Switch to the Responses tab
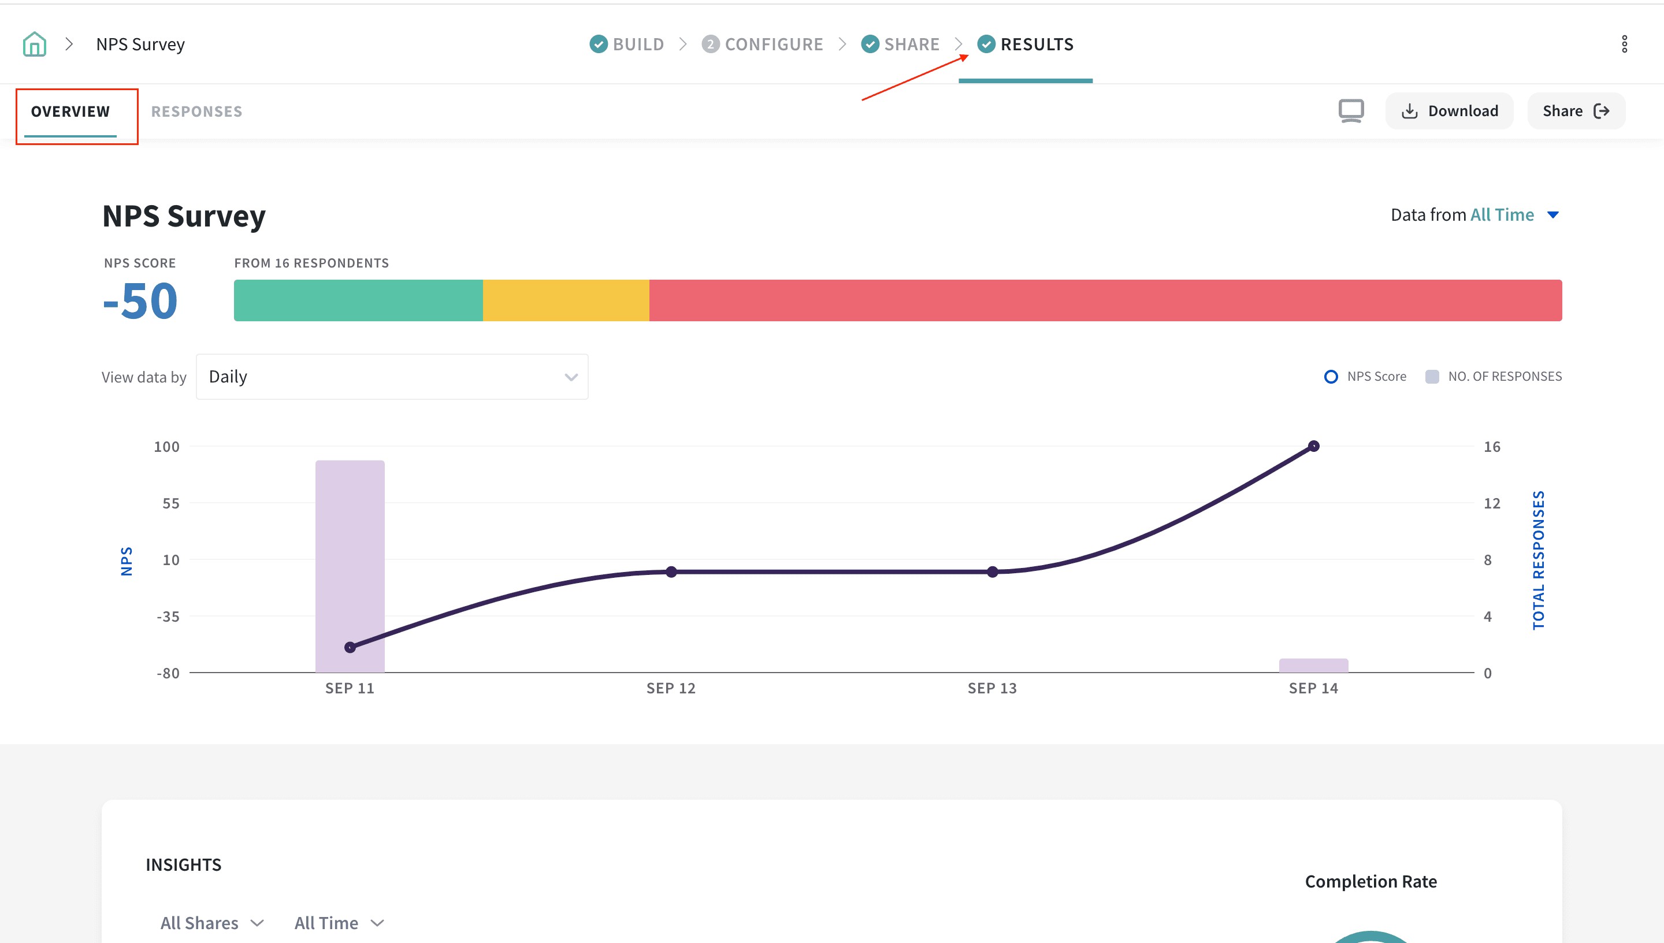Viewport: 1664px width, 943px height. pyautogui.click(x=196, y=112)
